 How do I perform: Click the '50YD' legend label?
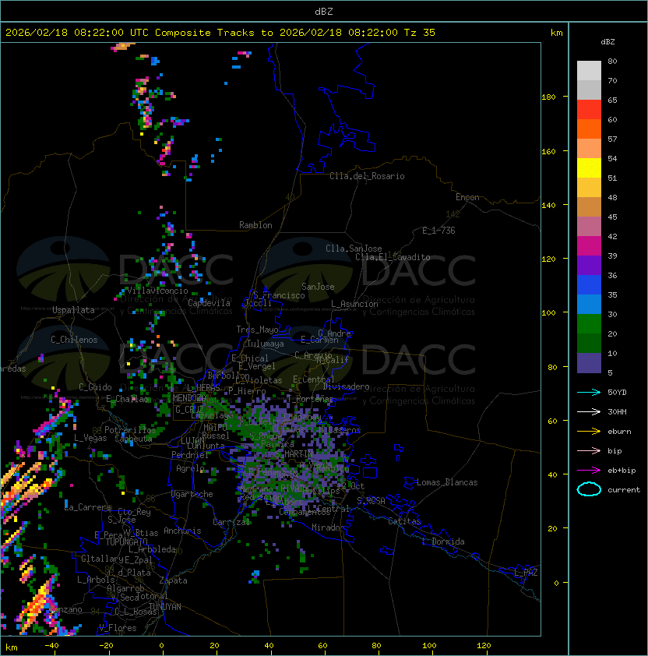pos(617,392)
